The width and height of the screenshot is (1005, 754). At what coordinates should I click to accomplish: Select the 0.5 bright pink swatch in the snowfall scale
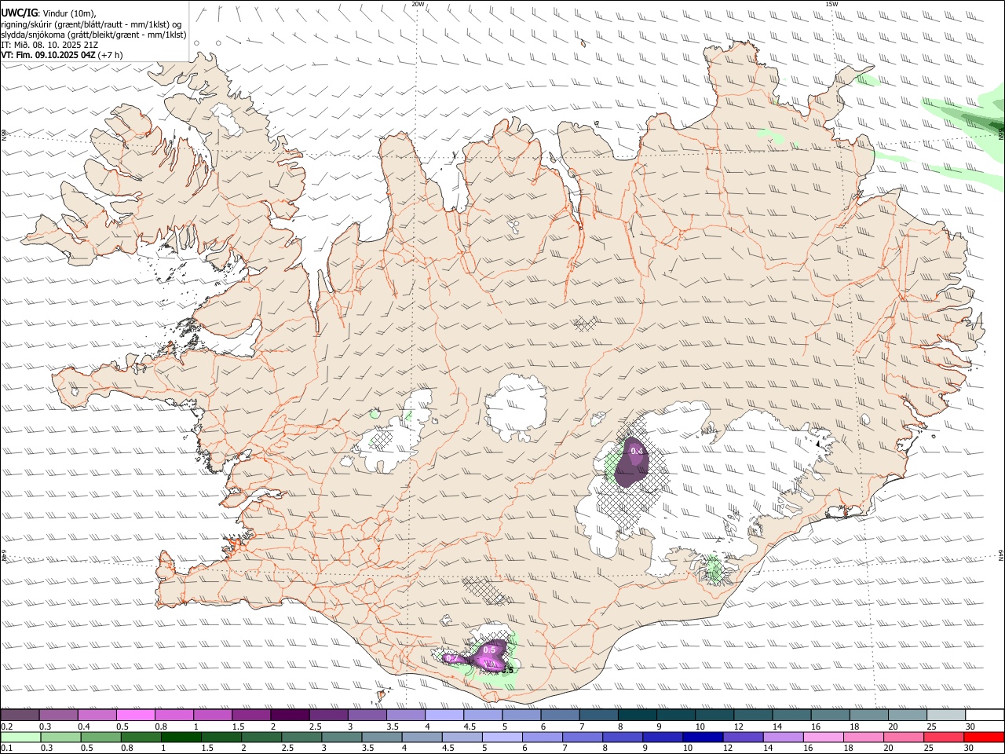136,715
